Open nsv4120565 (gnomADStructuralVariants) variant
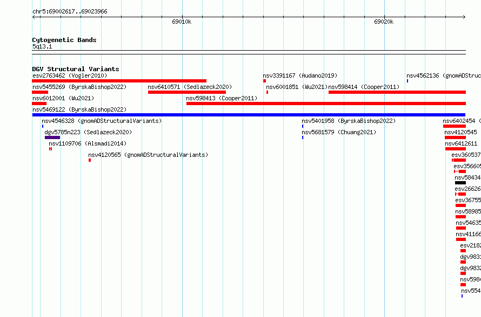481x317 pixels. click(148, 155)
